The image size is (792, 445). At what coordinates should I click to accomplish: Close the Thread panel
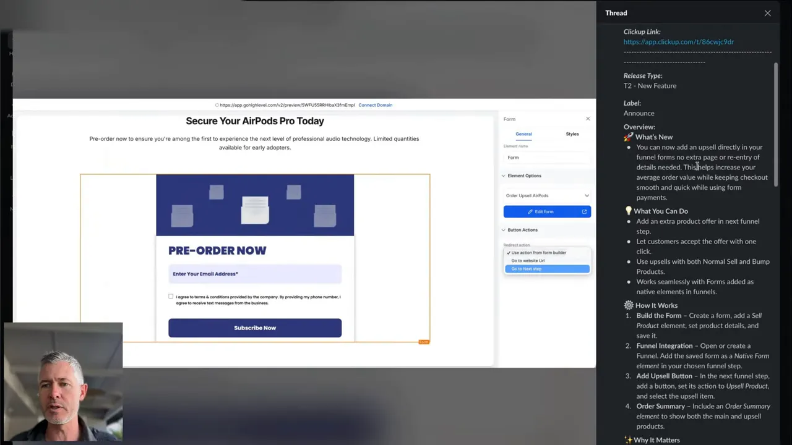tap(767, 13)
